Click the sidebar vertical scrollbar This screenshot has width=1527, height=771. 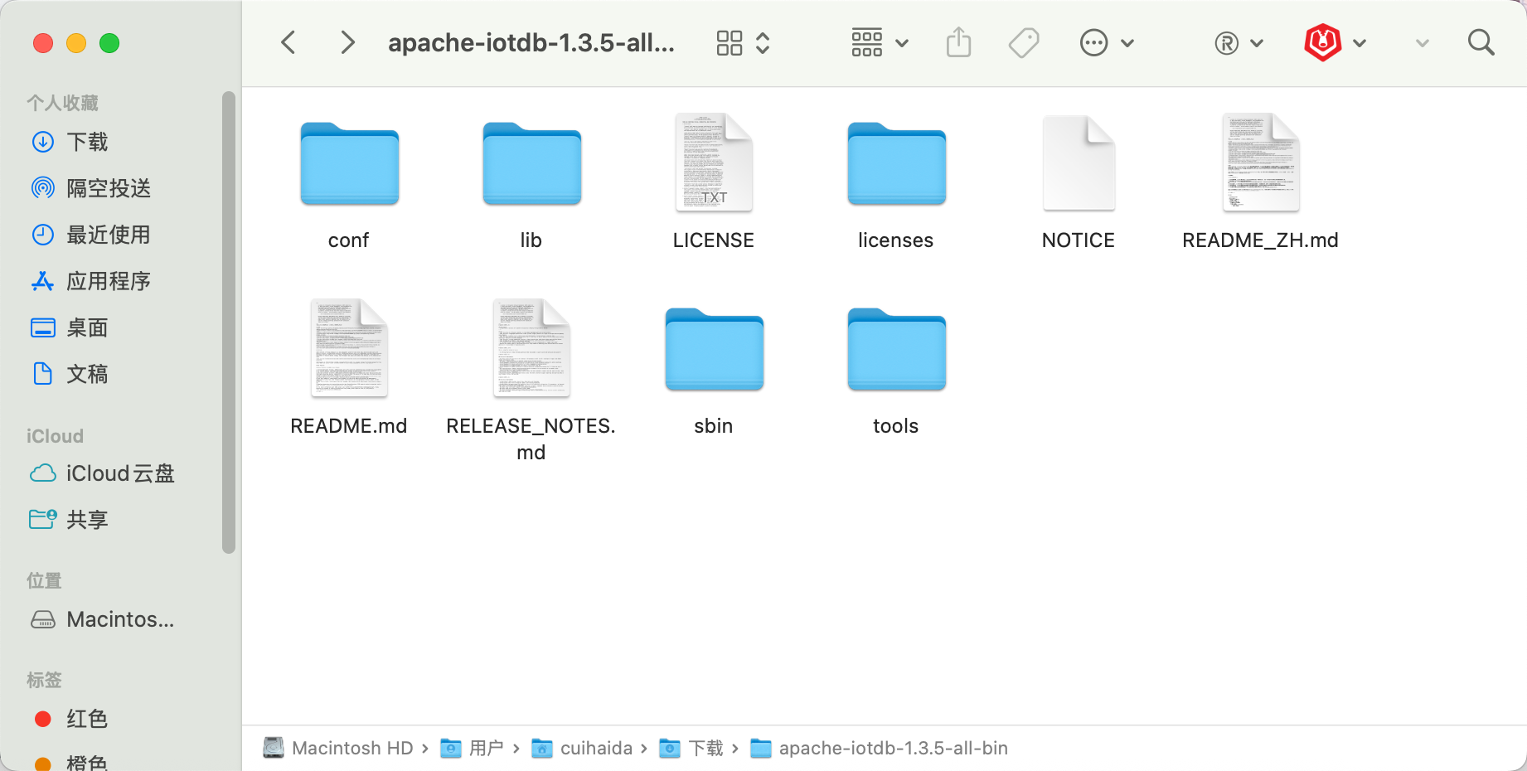[229, 322]
